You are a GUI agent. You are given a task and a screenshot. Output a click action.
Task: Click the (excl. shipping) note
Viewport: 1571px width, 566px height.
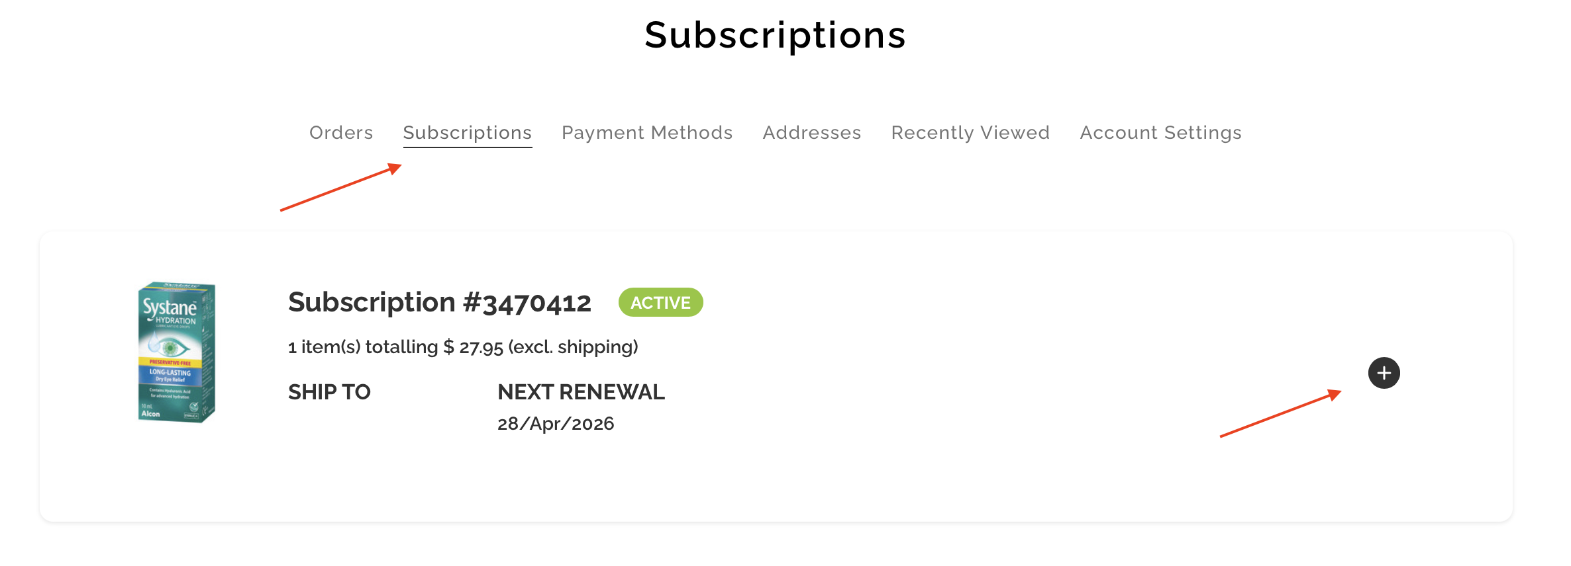click(x=573, y=347)
